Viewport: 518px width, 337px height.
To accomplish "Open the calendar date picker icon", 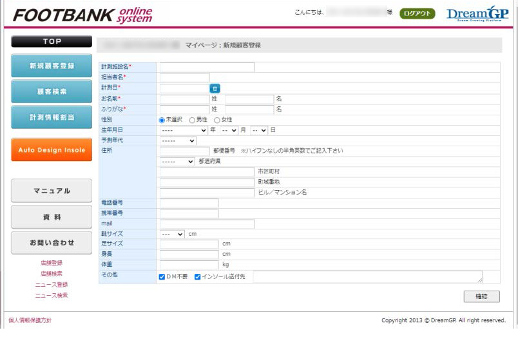I will (215, 88).
